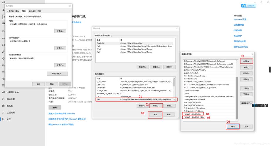Open the BitLocker settings (BitLocker 设置) link
The width and height of the screenshot is (271, 146).
tap(240, 20)
